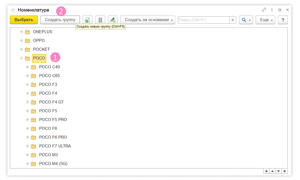Screen dimensions: 300x180
Task: Click the create new item icon with green plus
Action: [x=87, y=20]
